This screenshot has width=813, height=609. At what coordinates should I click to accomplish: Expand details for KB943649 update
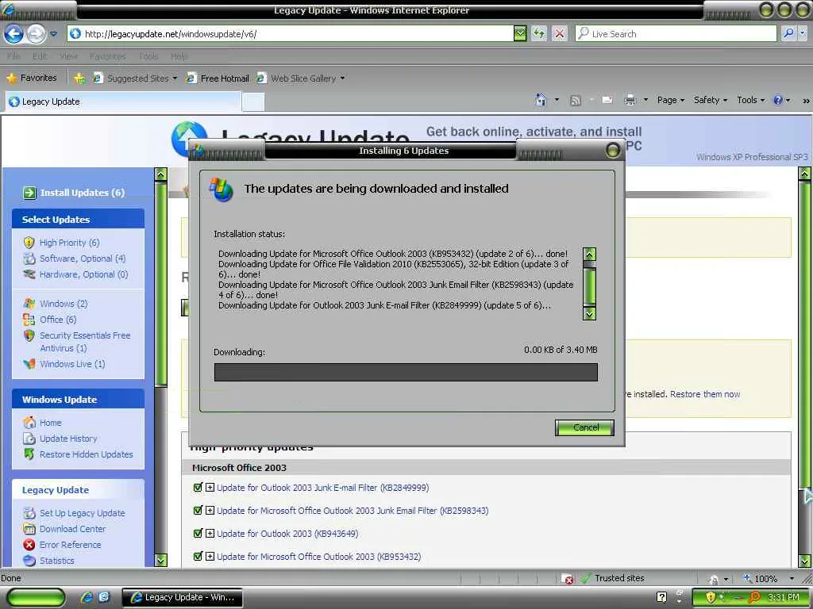[210, 534]
